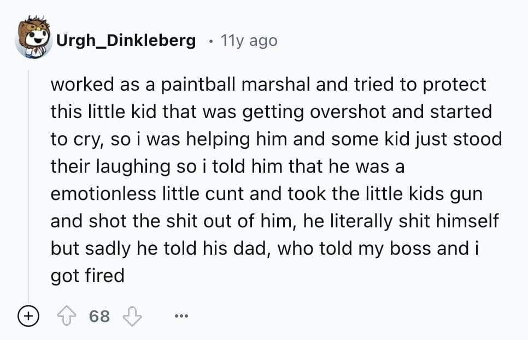Downvote the paintball marshal comment
This screenshot has width=528, height=340.
click(132, 316)
